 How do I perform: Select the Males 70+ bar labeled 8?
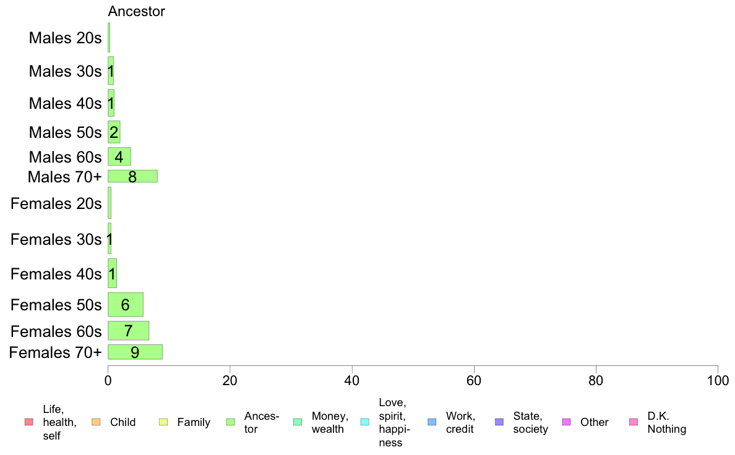point(132,176)
